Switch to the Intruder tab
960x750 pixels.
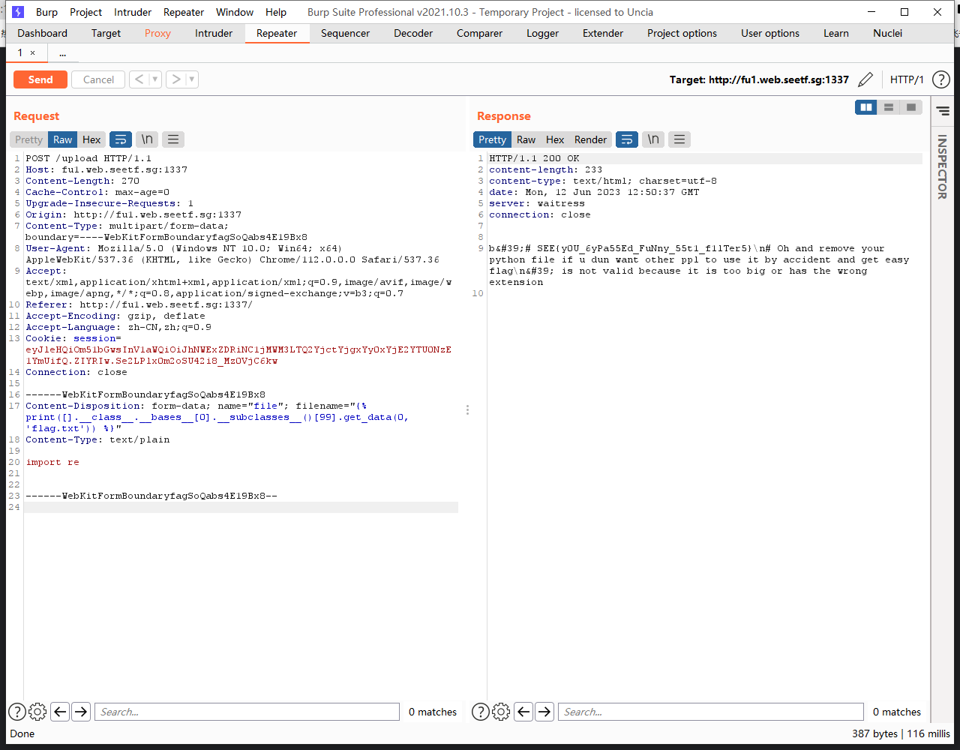[x=214, y=33]
